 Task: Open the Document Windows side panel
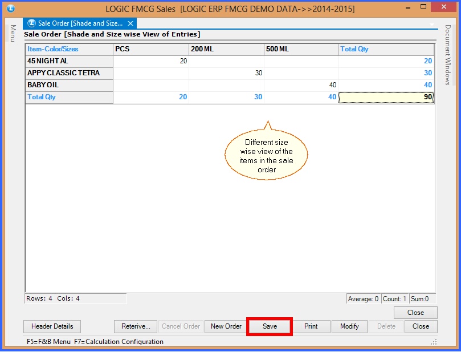pos(447,55)
